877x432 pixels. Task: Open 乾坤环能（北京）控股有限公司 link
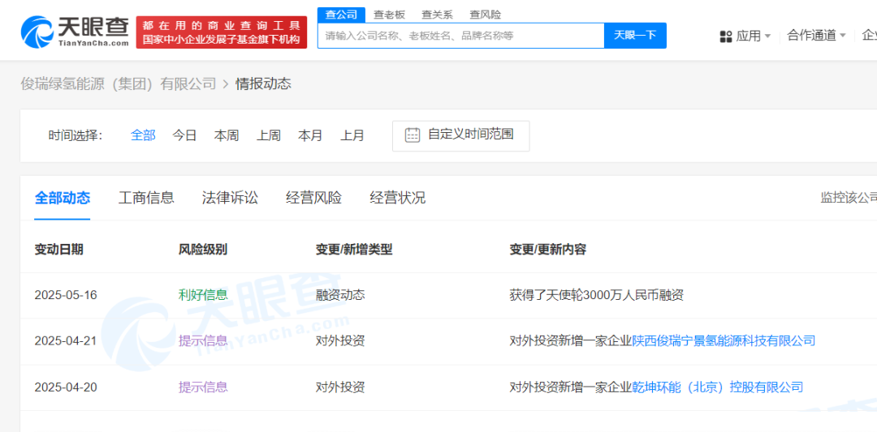tap(718, 387)
